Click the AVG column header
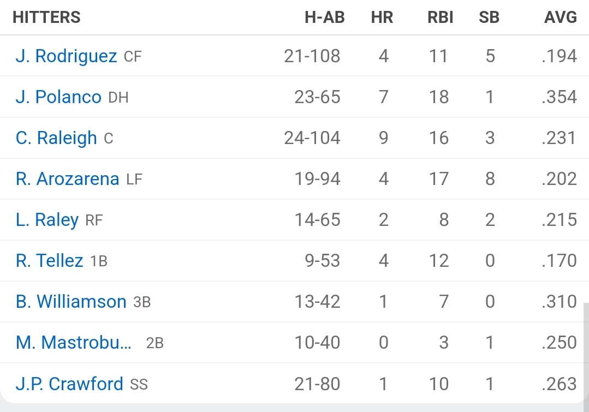This screenshot has width=589, height=412. [x=561, y=17]
